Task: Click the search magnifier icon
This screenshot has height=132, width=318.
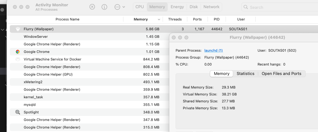Action: 246,7
